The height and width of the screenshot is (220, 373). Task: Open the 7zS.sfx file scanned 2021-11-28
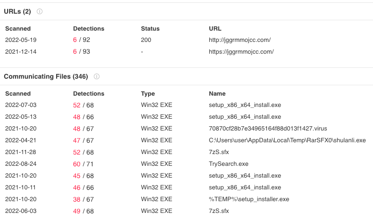220,152
